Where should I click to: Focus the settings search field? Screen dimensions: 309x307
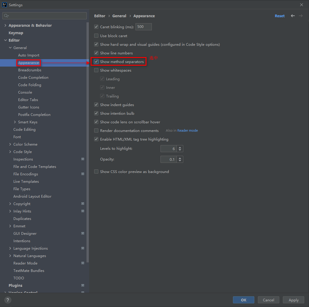coord(45,16)
